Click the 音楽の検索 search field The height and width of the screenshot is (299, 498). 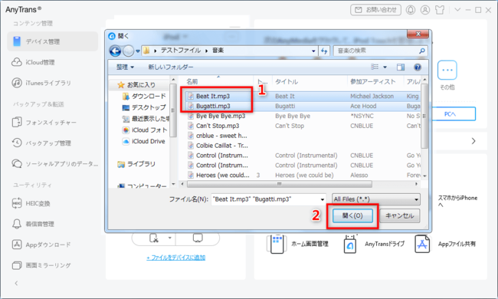pyautogui.click(x=380, y=51)
